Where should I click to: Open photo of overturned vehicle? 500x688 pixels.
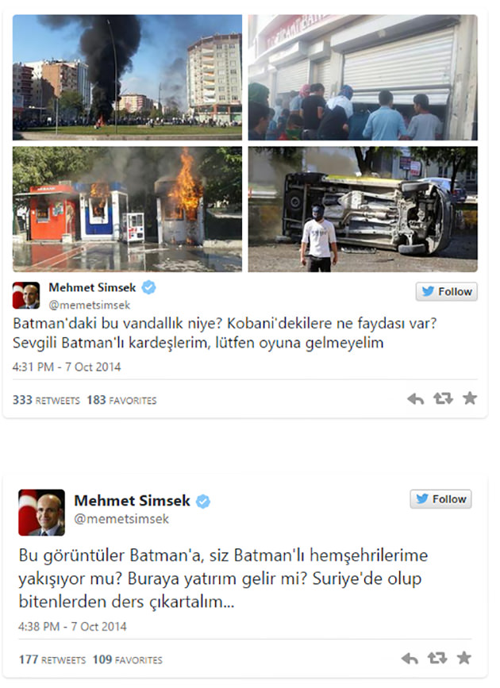[363, 209]
